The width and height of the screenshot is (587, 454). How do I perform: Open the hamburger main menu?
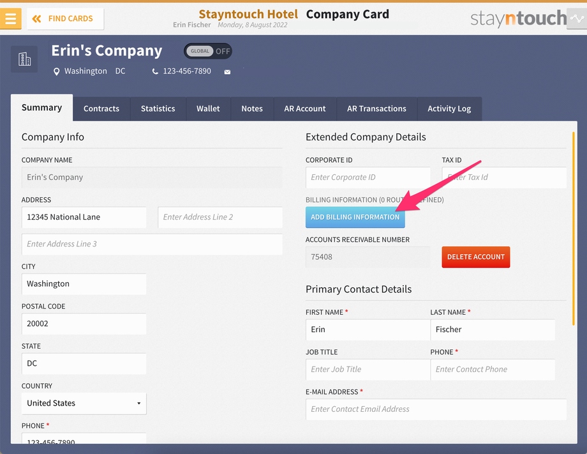point(10,19)
